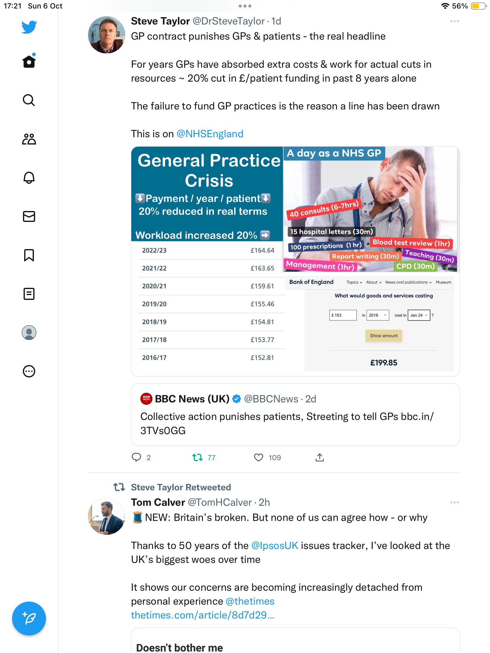Open More options circle icon in sidebar
490x653 pixels.
29,371
